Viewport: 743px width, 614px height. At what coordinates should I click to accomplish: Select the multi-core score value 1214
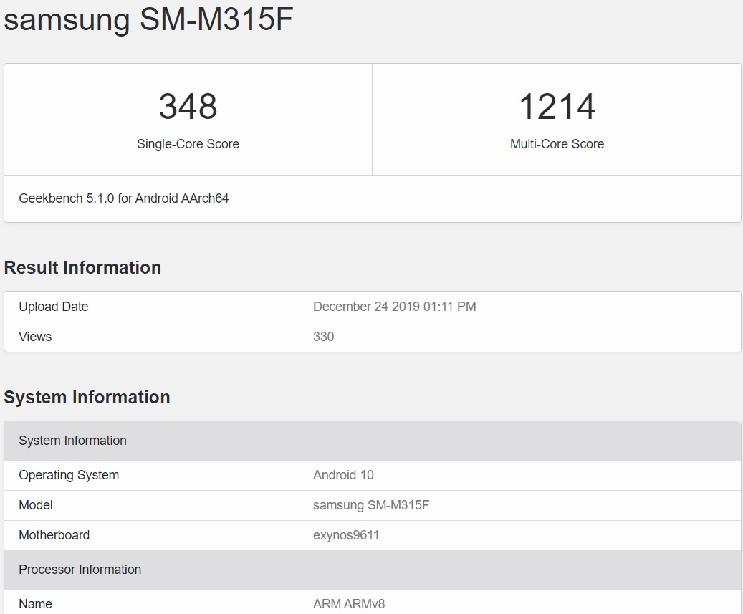[x=557, y=106]
